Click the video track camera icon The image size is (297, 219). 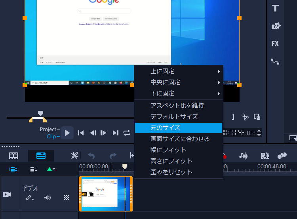tap(7, 194)
